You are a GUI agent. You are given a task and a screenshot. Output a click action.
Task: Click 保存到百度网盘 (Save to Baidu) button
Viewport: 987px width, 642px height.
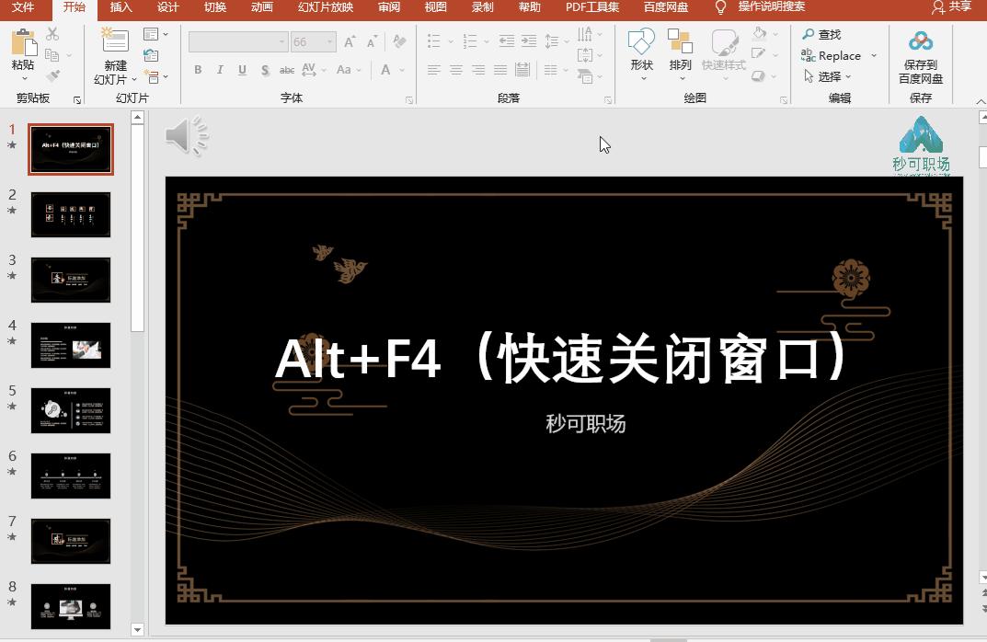click(919, 55)
